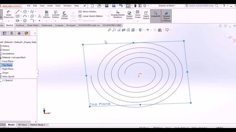
Task: Select the Corner Rectangle tool
Action: 17,16
